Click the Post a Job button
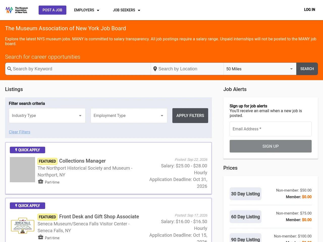Screen dimensions: 323x242 pos(52,10)
